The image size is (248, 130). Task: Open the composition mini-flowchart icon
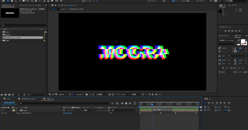click(112, 103)
